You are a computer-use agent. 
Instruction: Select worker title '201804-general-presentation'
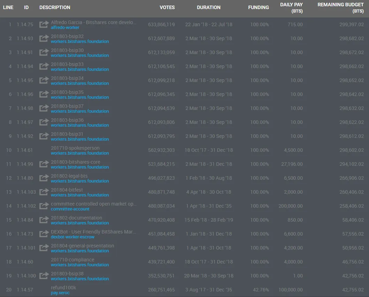82,246
